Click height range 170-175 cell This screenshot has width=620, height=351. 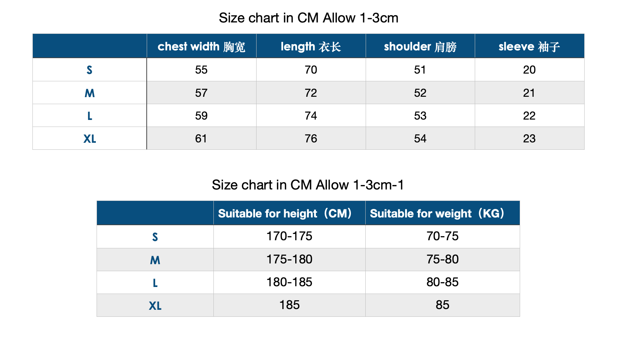click(289, 236)
